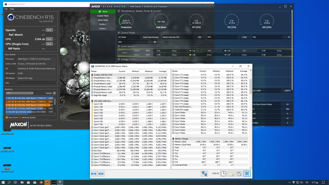The height and width of the screenshot is (185, 329).
Task: Collapse Ryzen Master 'Cores Section'
Action: pos(119,47)
